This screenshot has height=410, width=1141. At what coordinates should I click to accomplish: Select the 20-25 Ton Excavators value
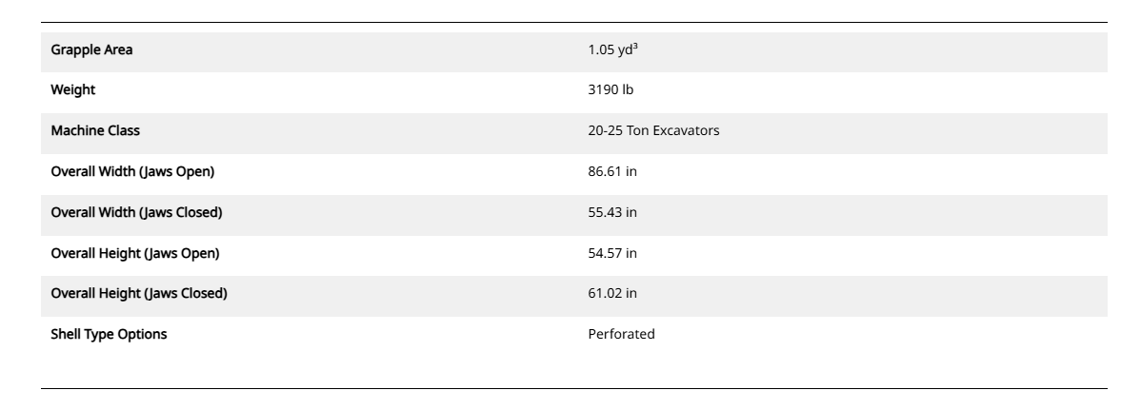[x=653, y=131]
